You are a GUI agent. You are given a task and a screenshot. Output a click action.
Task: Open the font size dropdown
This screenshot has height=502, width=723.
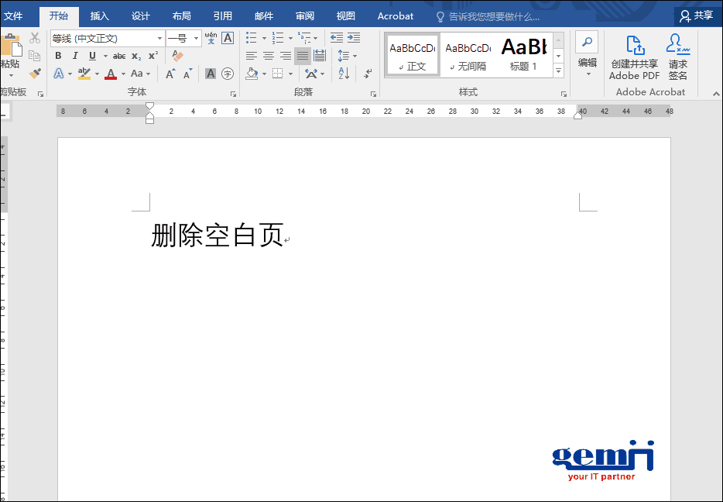tap(197, 38)
